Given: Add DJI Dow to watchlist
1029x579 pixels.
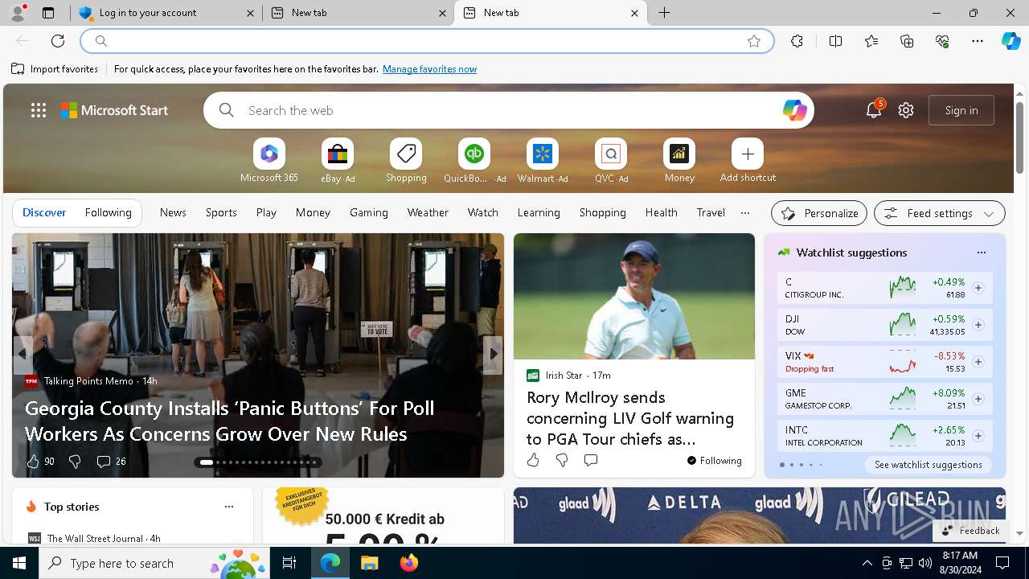Looking at the screenshot, I should (x=978, y=325).
